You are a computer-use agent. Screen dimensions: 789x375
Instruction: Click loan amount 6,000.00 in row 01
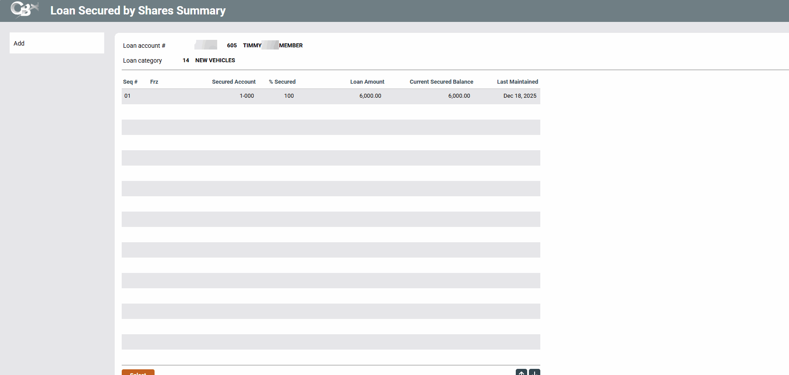370,96
